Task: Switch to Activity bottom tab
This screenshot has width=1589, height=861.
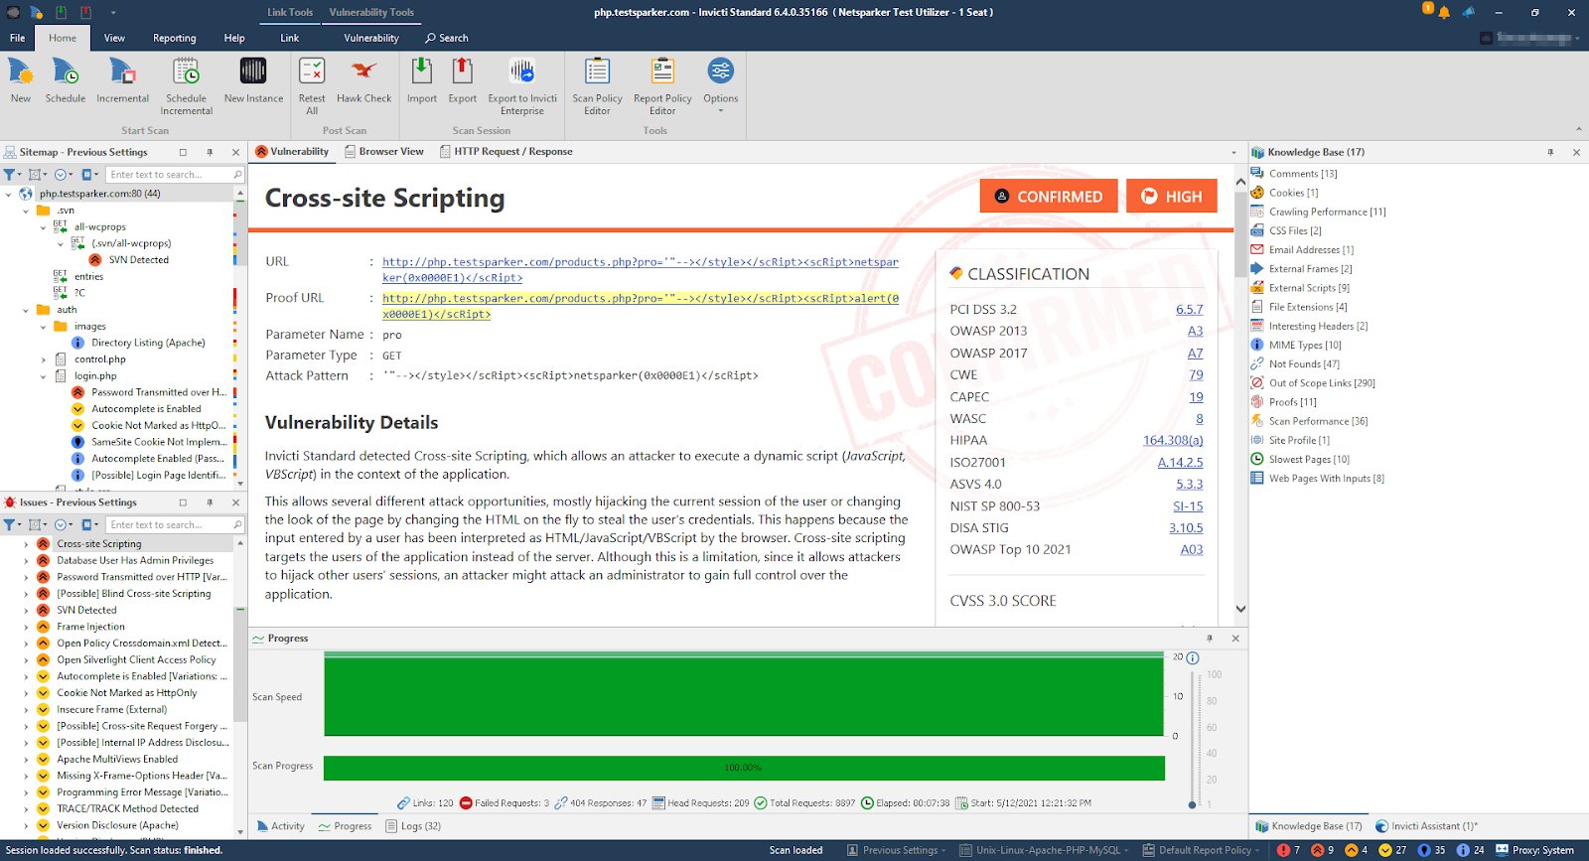Action: (280, 826)
